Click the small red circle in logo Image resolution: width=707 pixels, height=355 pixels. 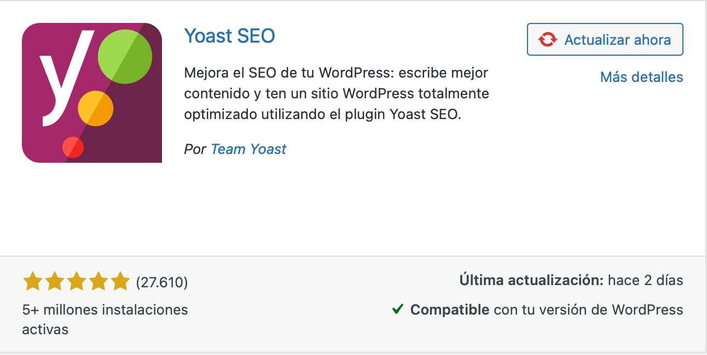click(73, 147)
